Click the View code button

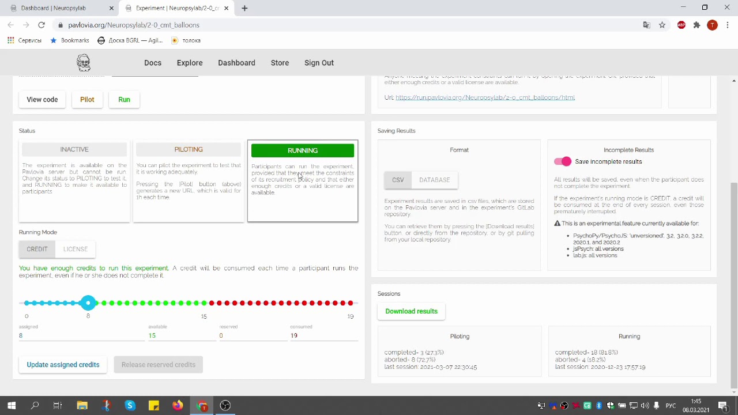pyautogui.click(x=42, y=100)
